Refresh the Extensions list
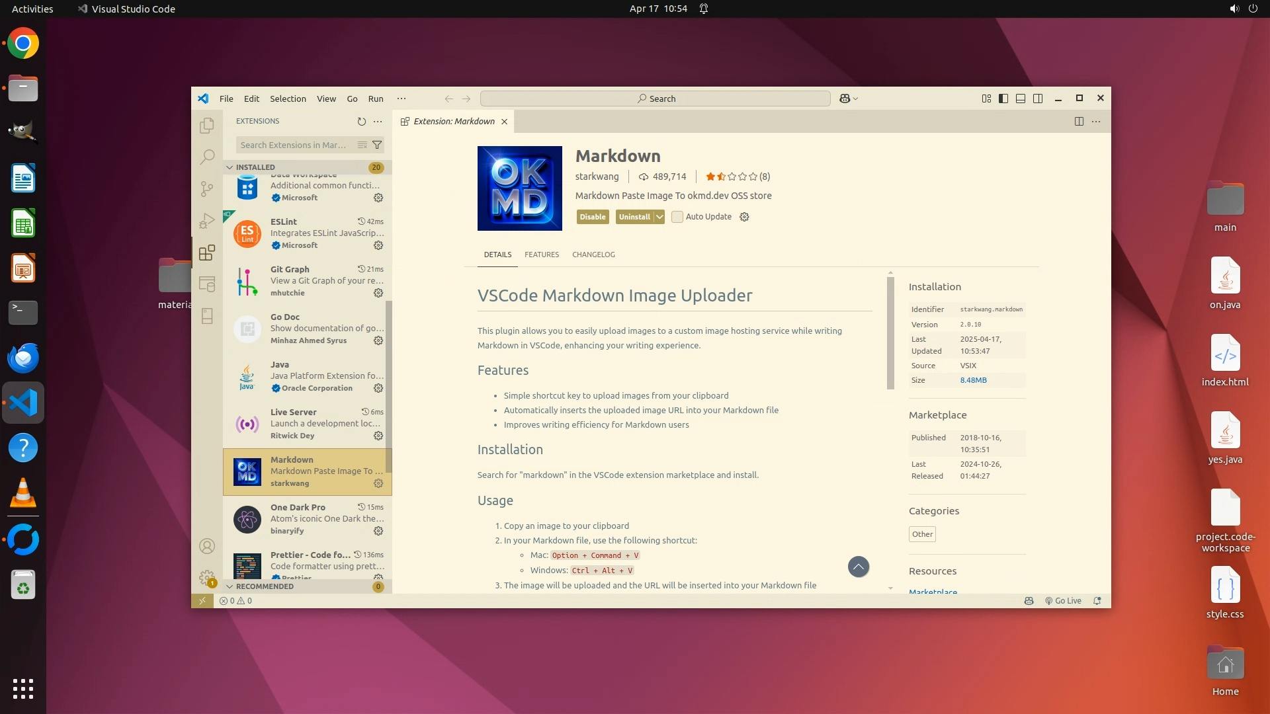 tap(361, 122)
